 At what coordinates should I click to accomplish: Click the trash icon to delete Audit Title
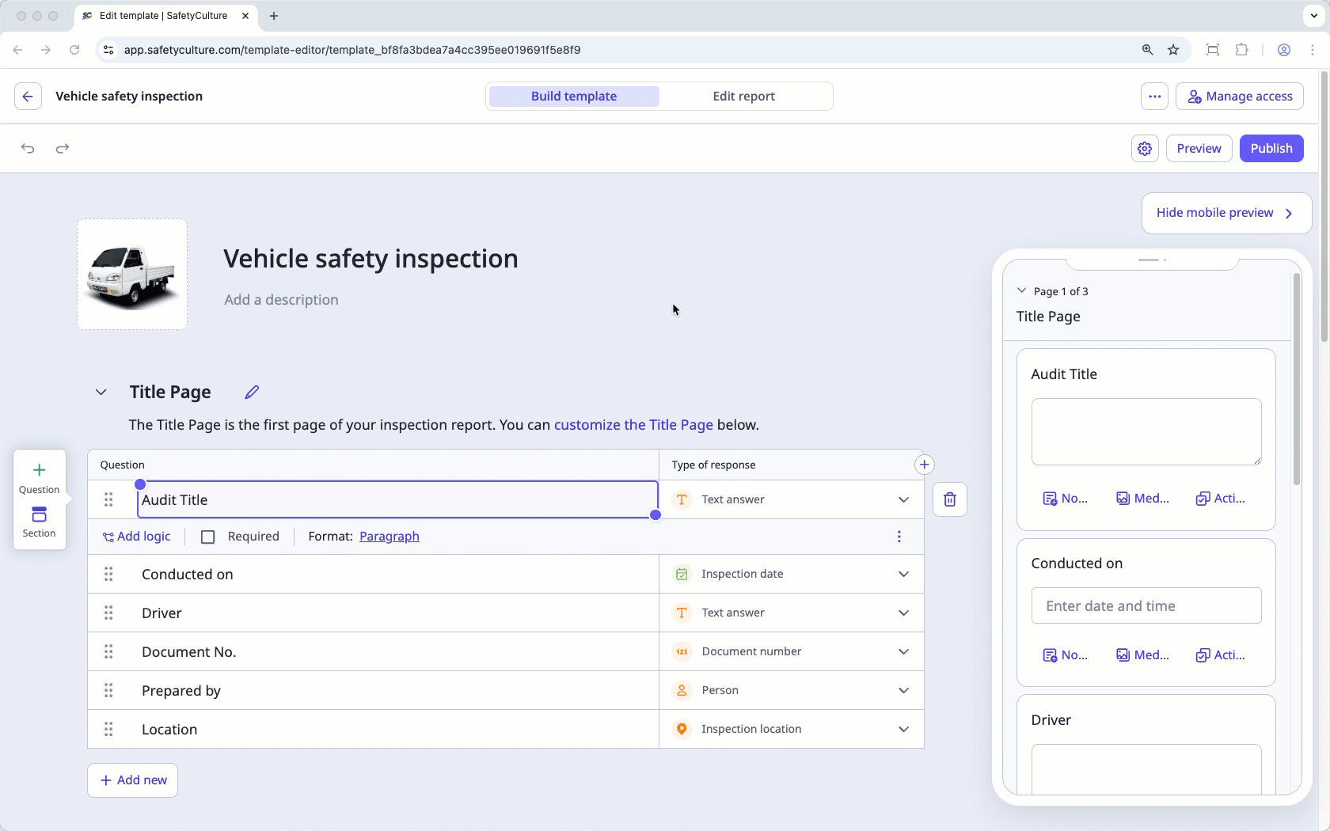[950, 499]
